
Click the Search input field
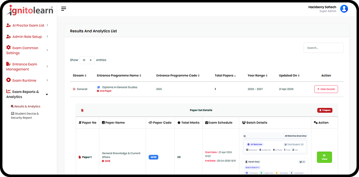click(x=323, y=48)
